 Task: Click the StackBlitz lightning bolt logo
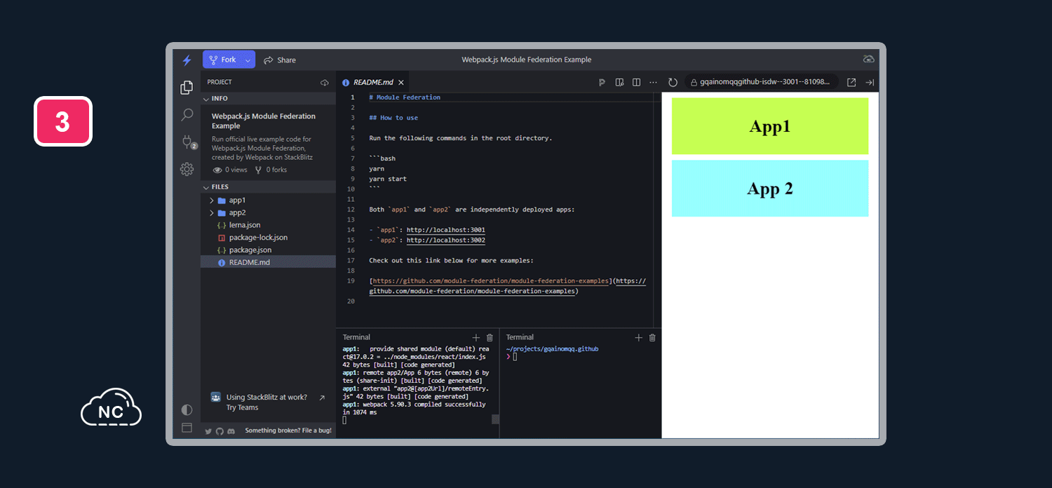[187, 60]
